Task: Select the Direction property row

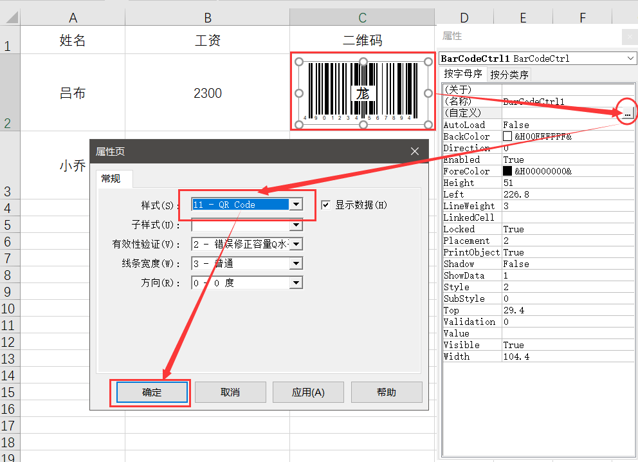Action: [x=538, y=148]
